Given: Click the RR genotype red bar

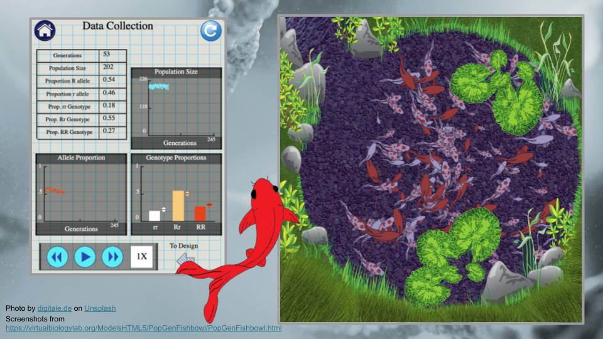Looking at the screenshot, I should coord(200,213).
